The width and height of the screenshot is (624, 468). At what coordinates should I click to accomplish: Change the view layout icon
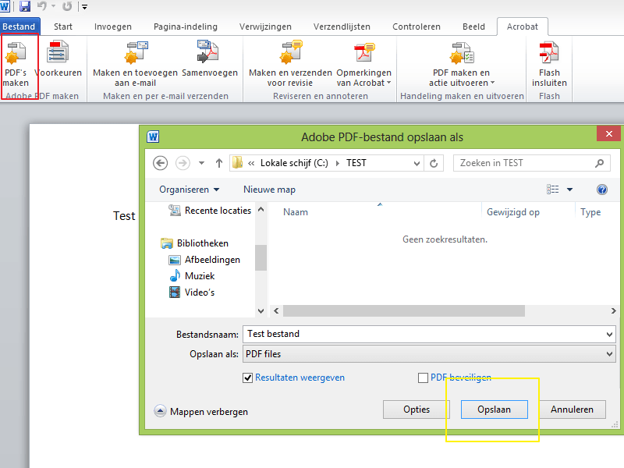click(552, 190)
